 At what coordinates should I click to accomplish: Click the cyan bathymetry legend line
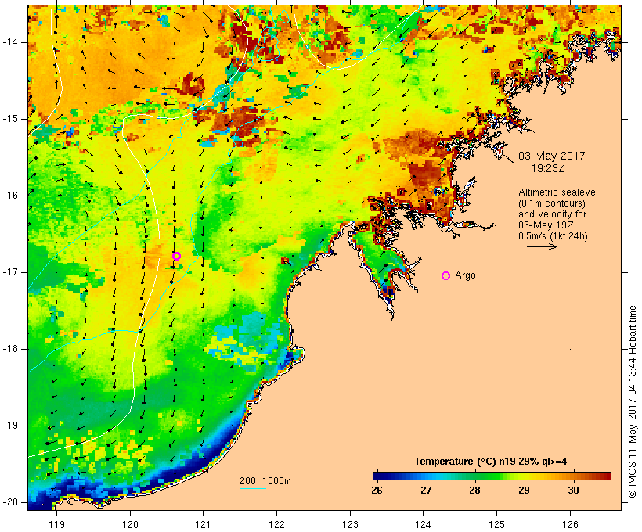point(253,488)
